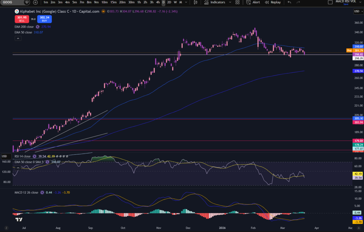364x232 pixels.
Task: Click the MACD 12 26 close legend label
Action: (x=26, y=192)
